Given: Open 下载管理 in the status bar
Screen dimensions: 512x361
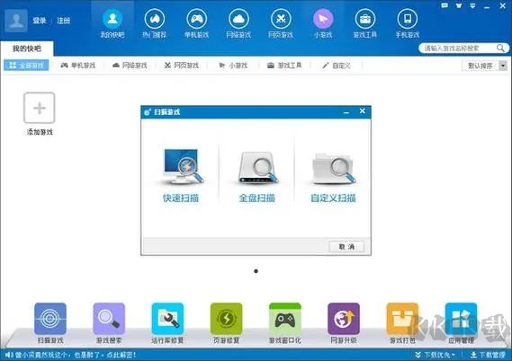Looking at the screenshot, I should [x=488, y=355].
